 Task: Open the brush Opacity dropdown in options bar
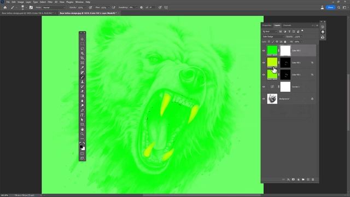[x=86, y=7]
